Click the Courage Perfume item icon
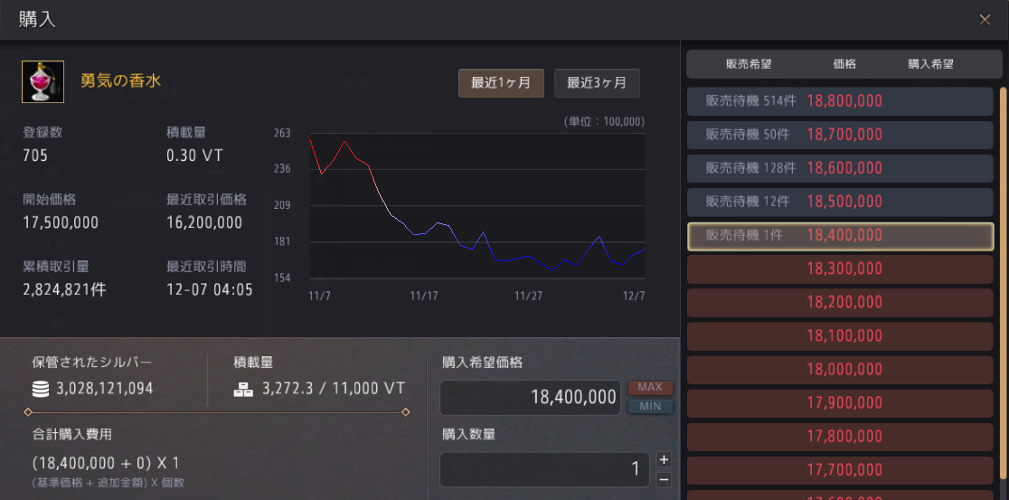The width and height of the screenshot is (1009, 500). pyautogui.click(x=42, y=82)
